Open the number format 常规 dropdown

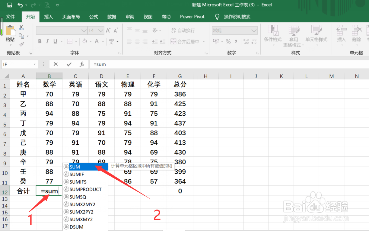pos(254,30)
